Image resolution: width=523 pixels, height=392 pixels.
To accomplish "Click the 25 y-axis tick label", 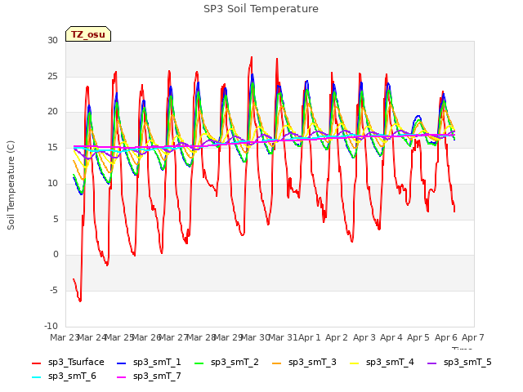I will [52, 76].
